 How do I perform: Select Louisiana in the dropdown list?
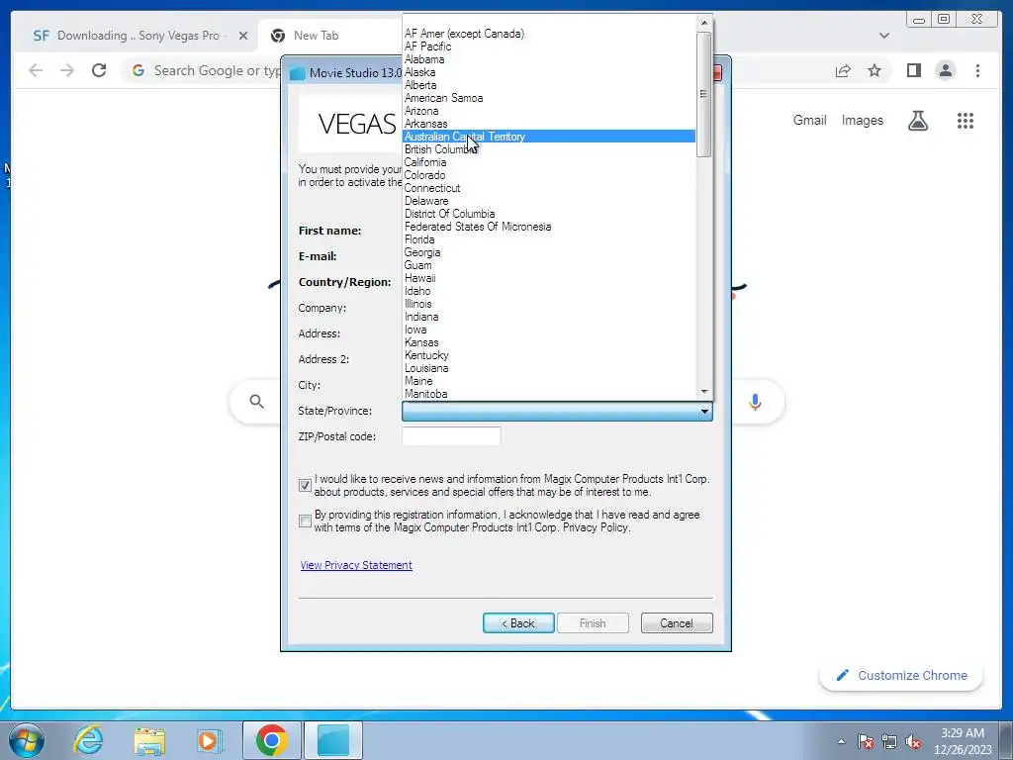click(x=548, y=368)
